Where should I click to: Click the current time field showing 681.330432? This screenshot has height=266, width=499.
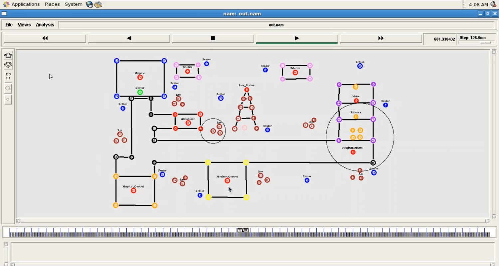[x=440, y=39]
